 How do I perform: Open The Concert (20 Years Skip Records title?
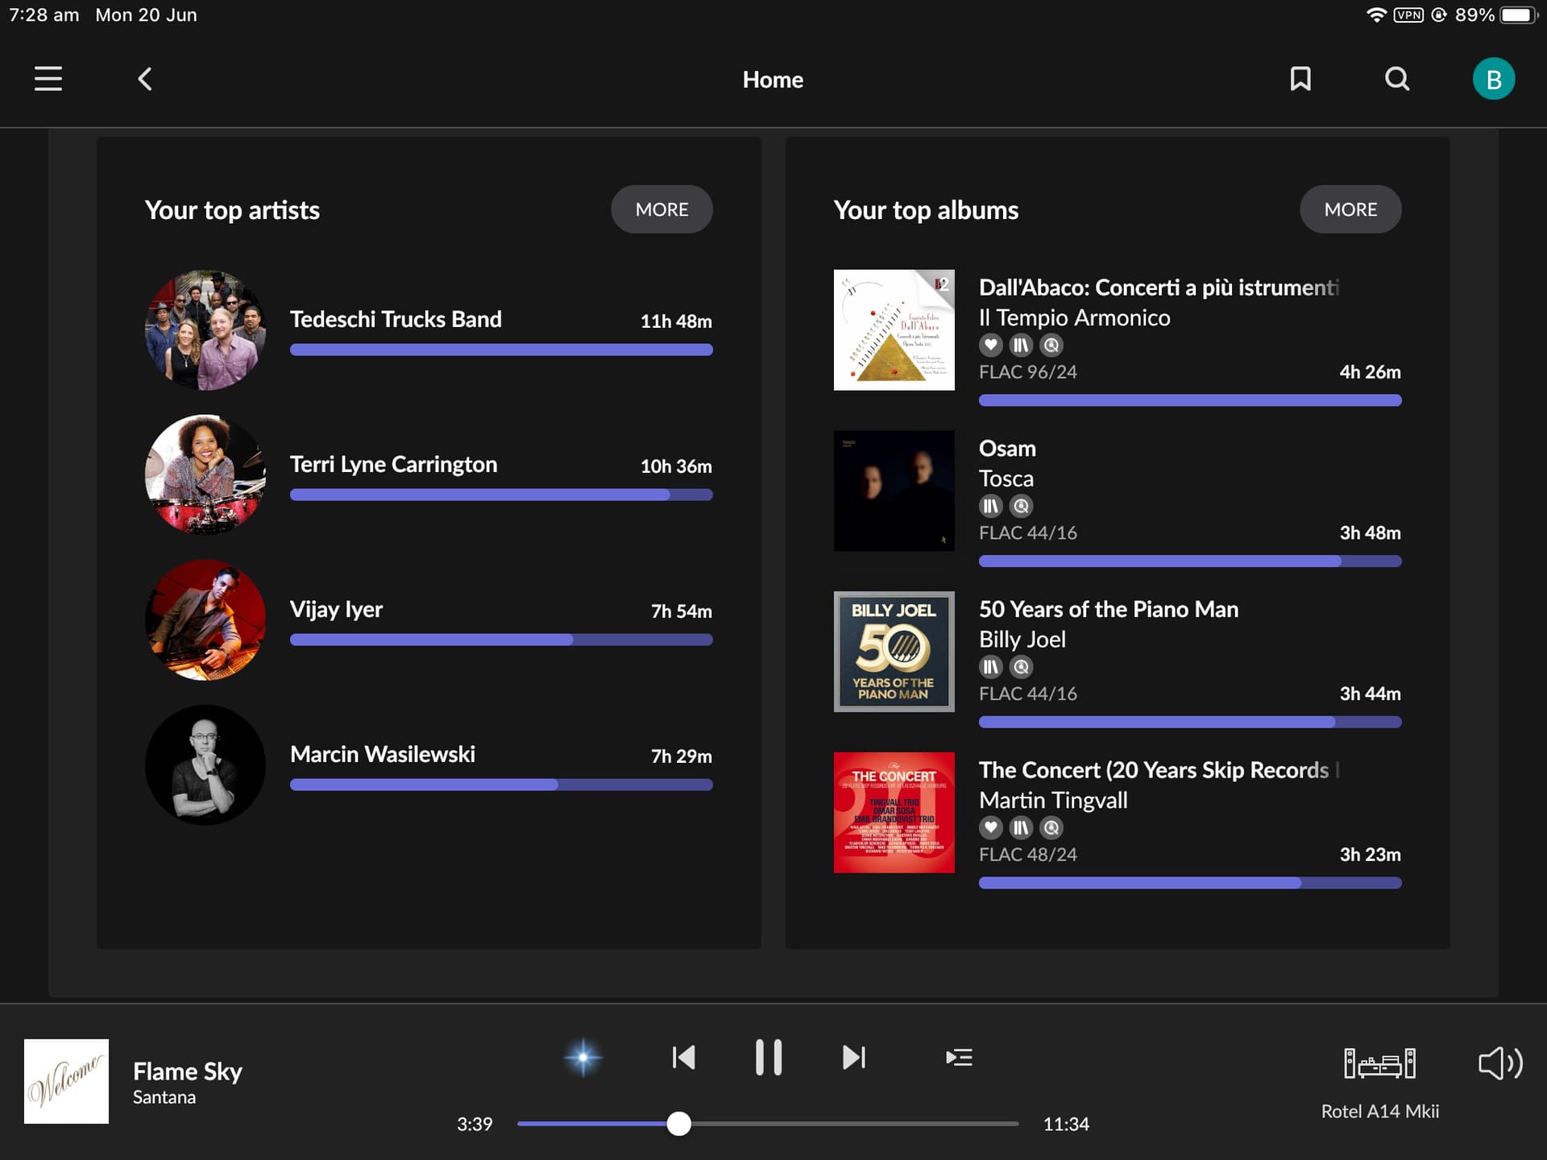(x=1159, y=771)
